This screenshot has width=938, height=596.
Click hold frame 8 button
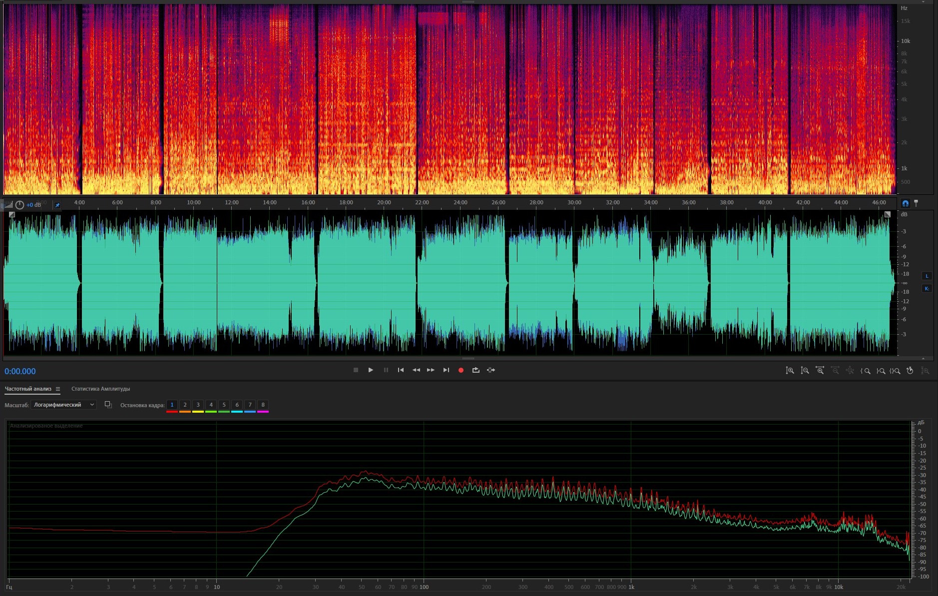coord(263,405)
